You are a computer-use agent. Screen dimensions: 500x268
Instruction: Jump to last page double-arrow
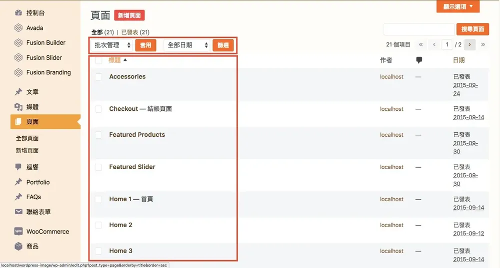(483, 44)
